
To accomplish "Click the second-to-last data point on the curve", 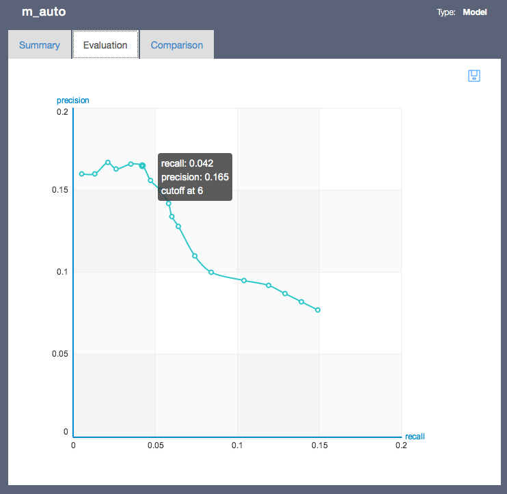I will point(301,301).
